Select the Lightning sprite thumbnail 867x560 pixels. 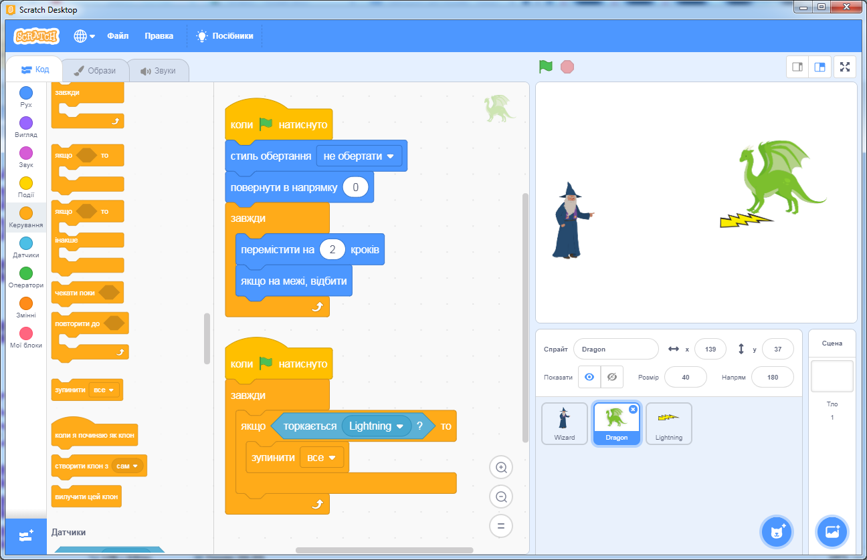(669, 424)
